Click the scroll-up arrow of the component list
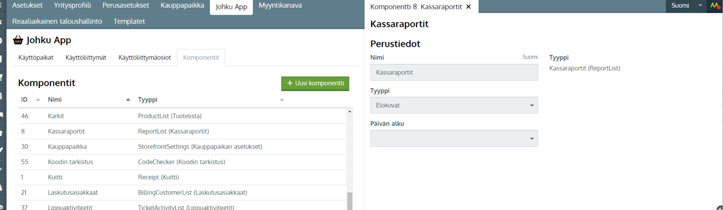This screenshot has width=723, height=210. pyautogui.click(x=350, y=111)
